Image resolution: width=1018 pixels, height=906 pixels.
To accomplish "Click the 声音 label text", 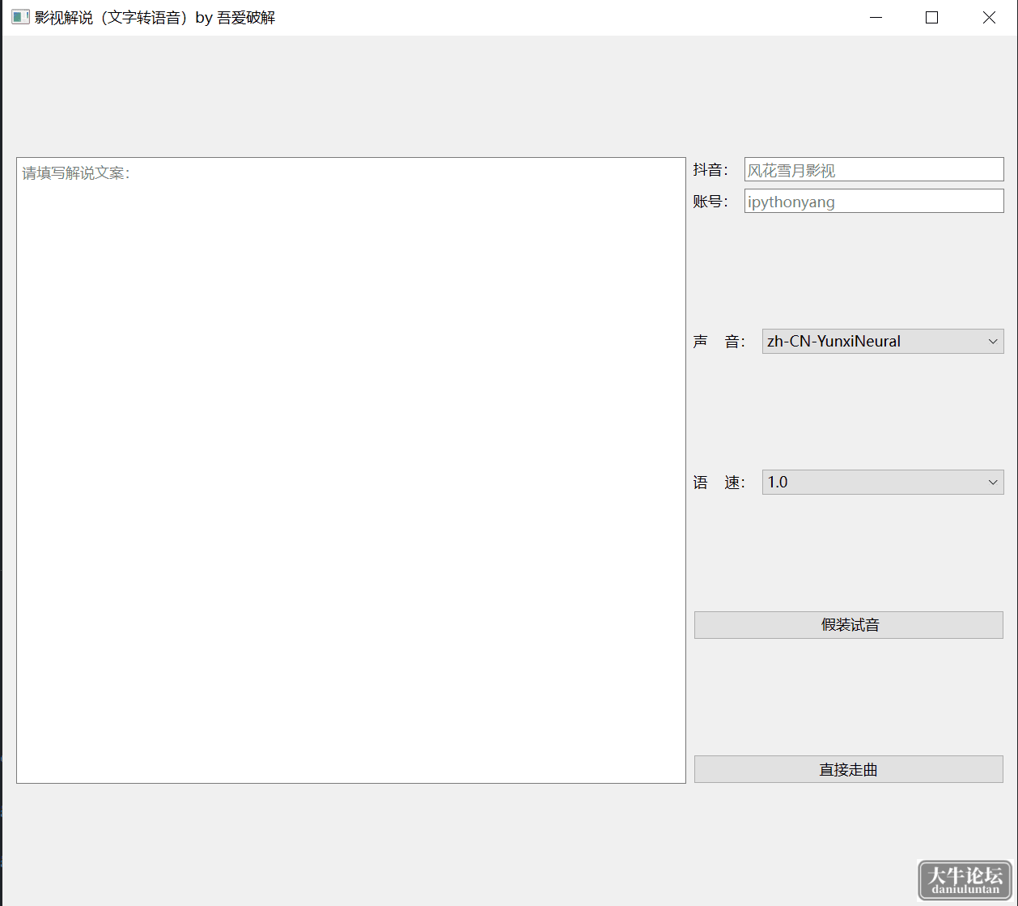I will point(719,342).
